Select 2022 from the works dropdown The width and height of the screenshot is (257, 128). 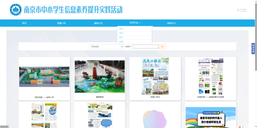pyautogui.click(x=134, y=33)
